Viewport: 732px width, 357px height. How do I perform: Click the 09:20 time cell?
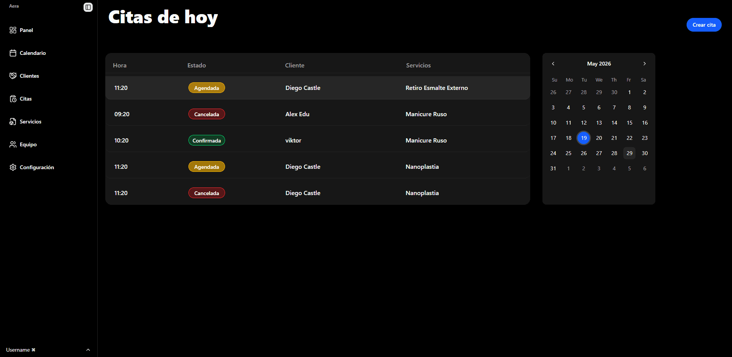[x=122, y=114]
